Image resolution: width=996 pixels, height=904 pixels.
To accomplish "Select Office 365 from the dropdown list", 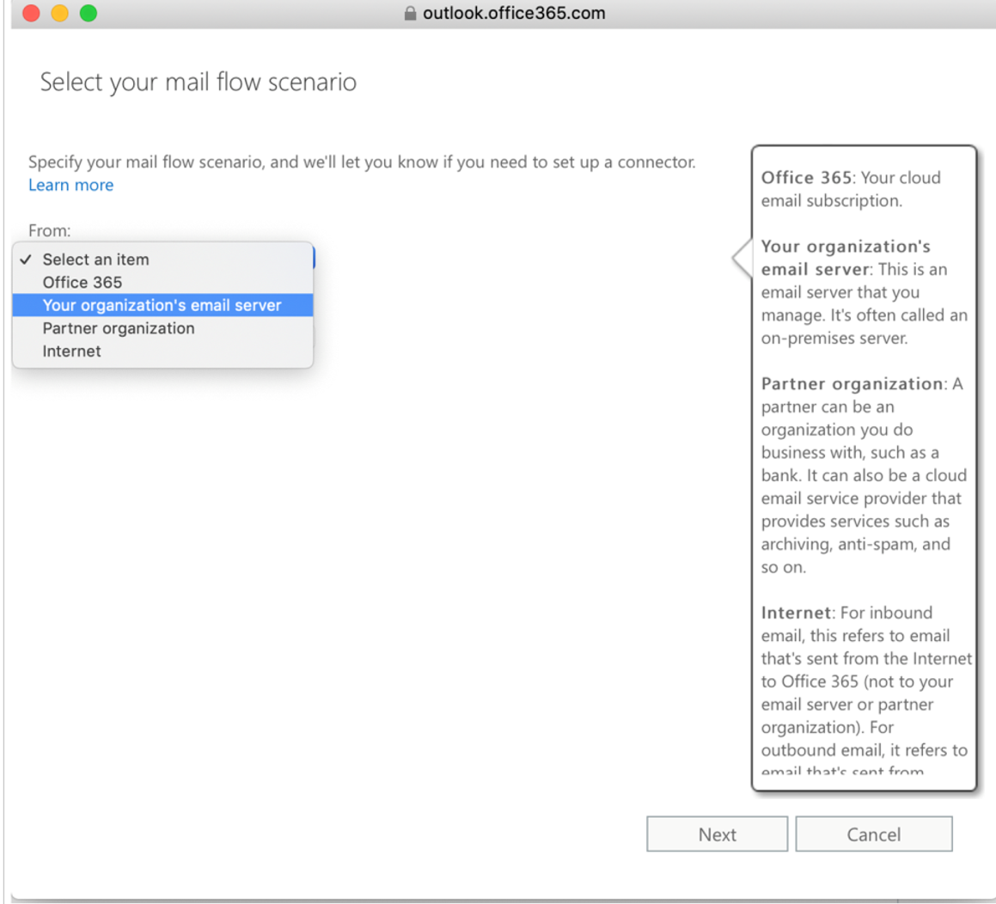I will tap(162, 282).
